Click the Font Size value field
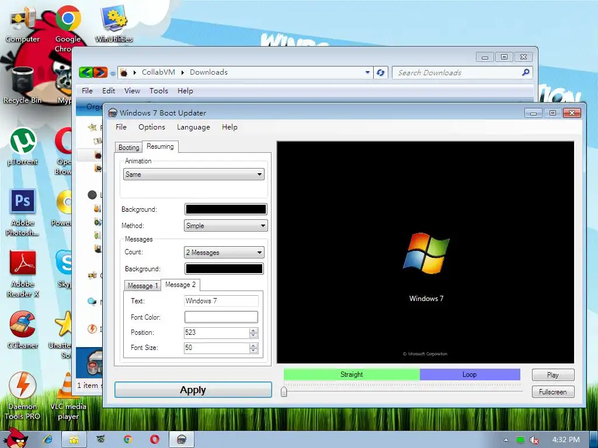Image resolution: width=598 pixels, height=448 pixels. 217,348
